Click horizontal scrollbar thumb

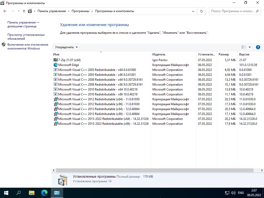pos(155,170)
